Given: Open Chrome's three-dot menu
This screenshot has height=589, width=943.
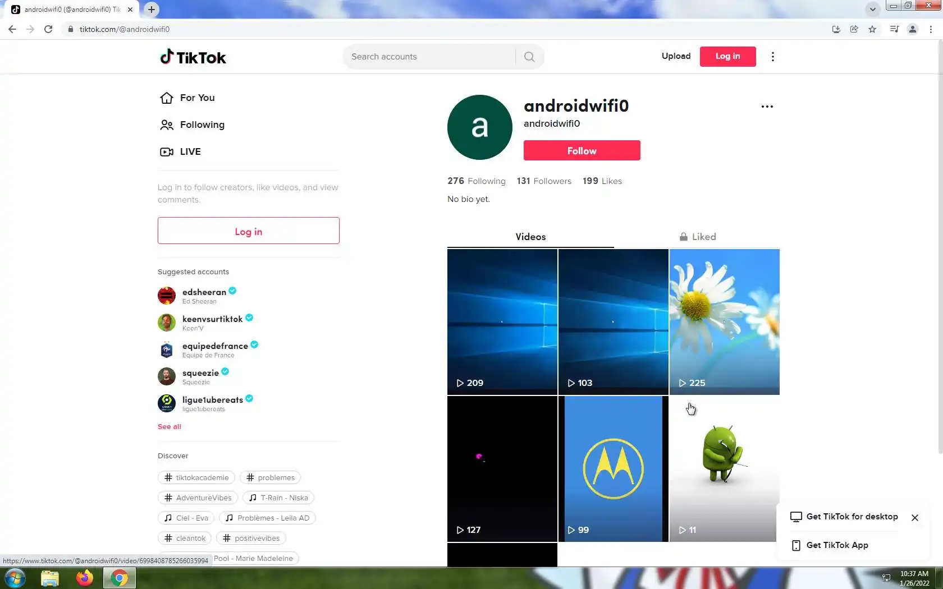Looking at the screenshot, I should [931, 29].
